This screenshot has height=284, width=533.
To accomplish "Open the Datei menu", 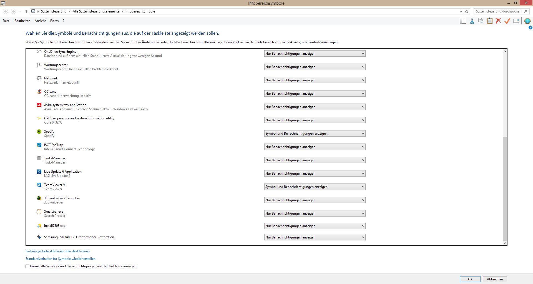I will (6, 21).
